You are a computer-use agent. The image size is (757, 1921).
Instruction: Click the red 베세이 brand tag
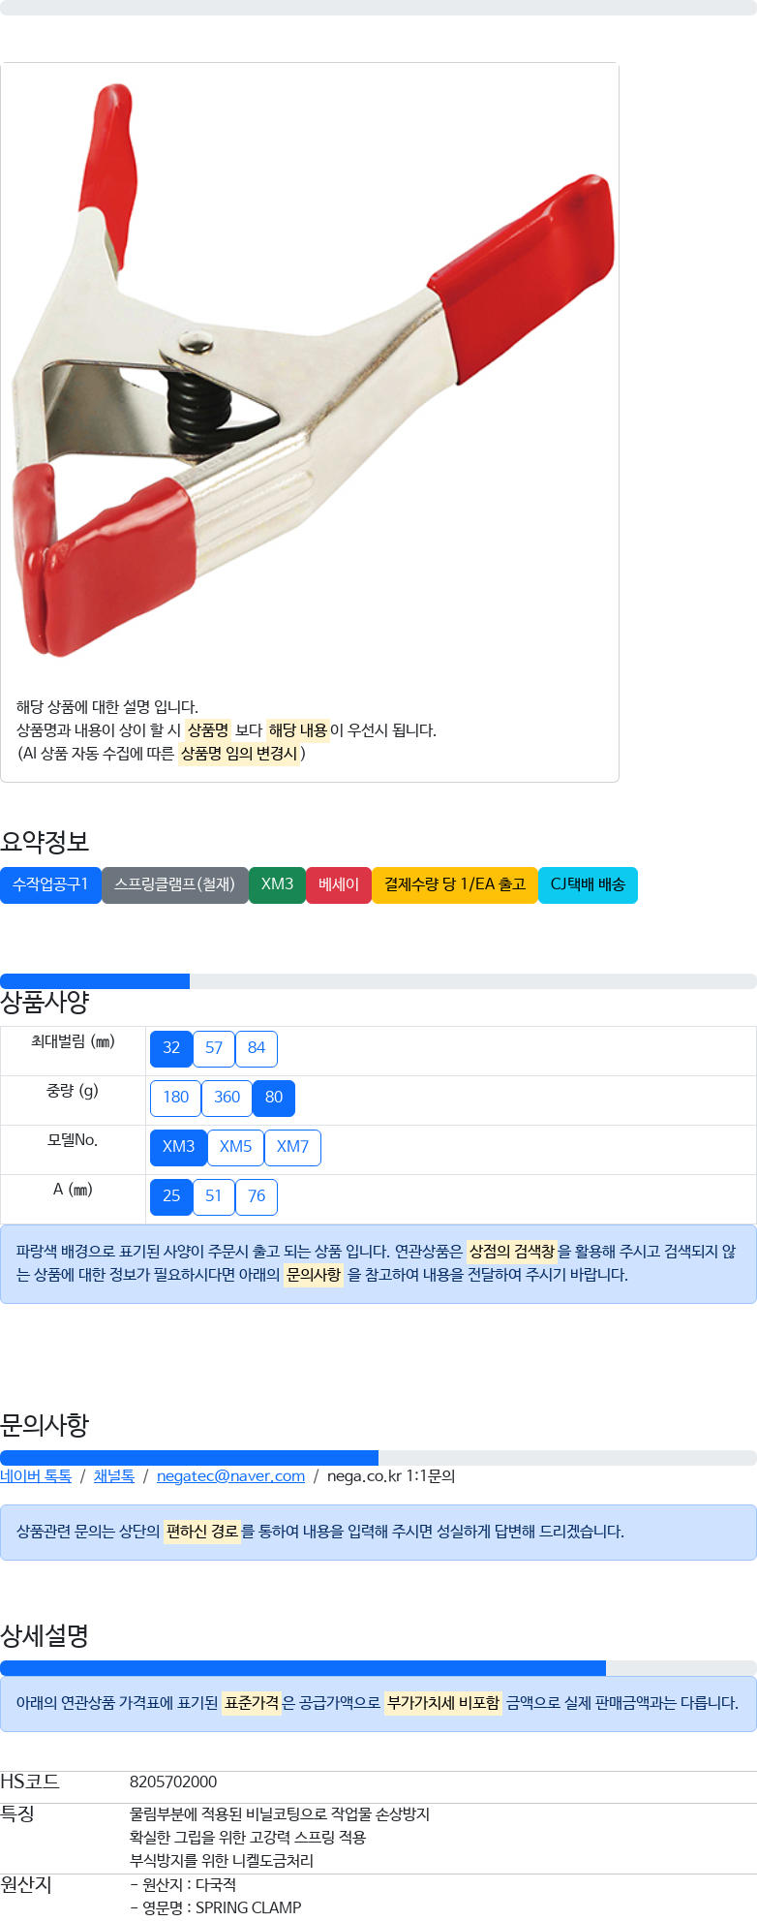point(339,884)
